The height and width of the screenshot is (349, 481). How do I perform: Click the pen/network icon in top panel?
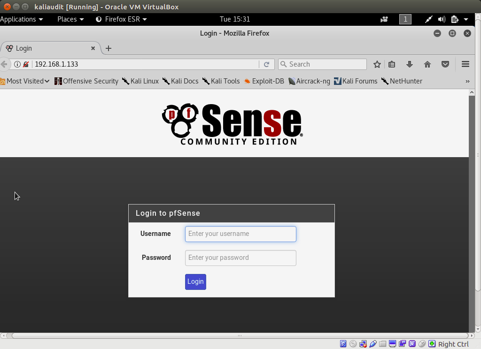(x=428, y=19)
